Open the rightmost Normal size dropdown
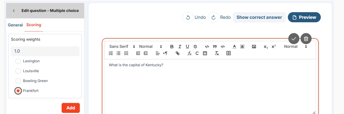The height and width of the screenshot is (114, 344). pyautogui.click(x=295, y=46)
